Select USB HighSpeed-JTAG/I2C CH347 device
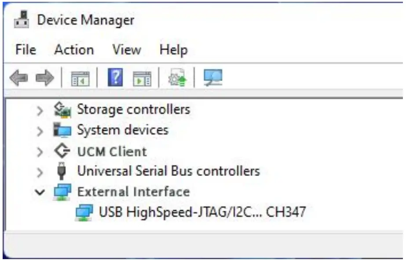The height and width of the screenshot is (260, 406). (x=202, y=212)
